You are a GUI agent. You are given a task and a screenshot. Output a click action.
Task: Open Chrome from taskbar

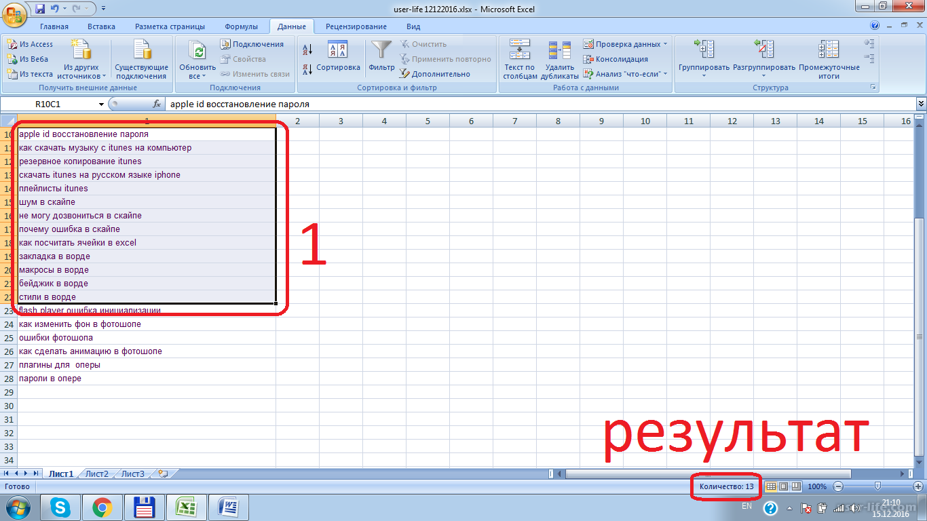(x=102, y=507)
